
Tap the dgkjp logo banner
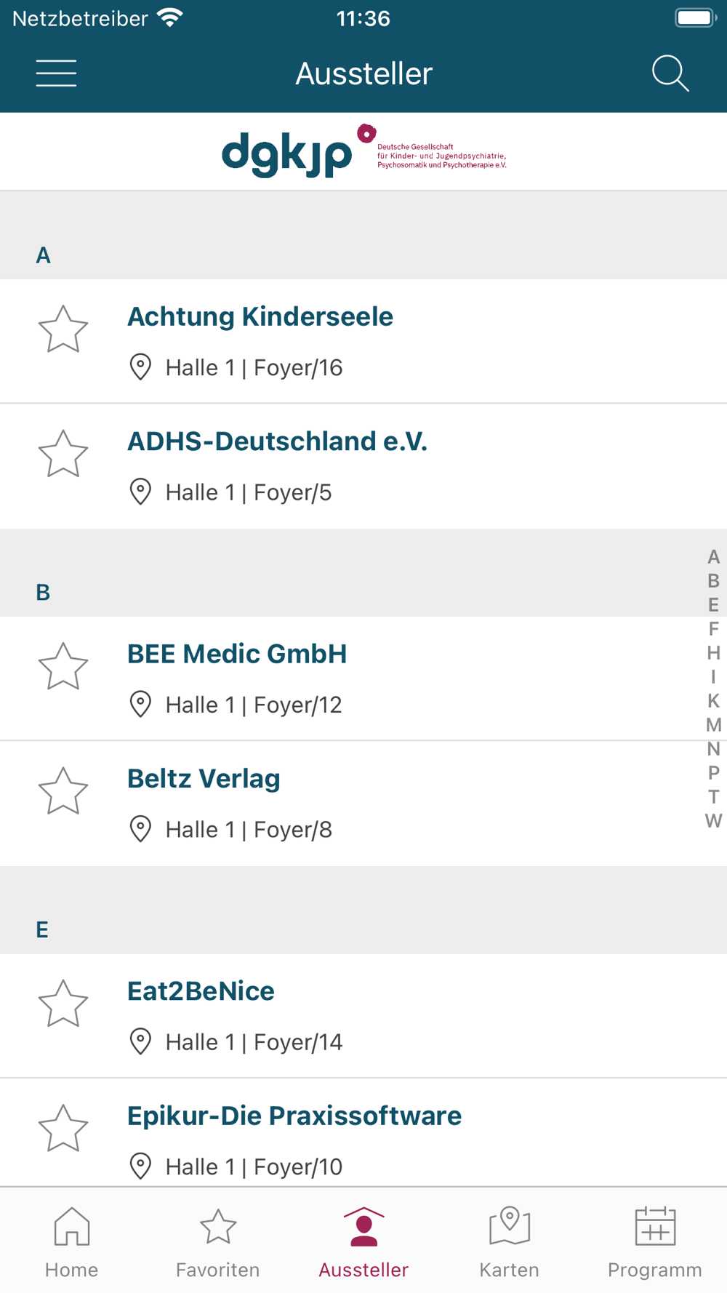coord(363,151)
